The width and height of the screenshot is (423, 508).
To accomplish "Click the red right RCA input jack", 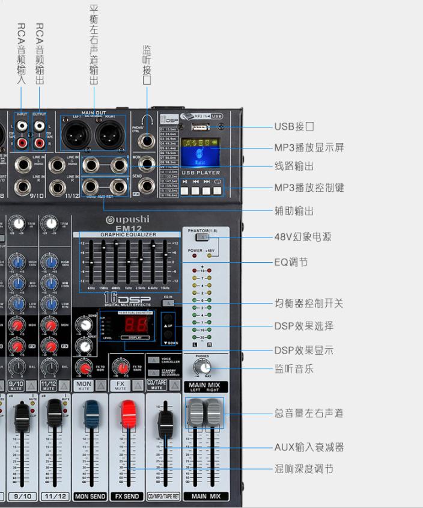I will [22, 142].
